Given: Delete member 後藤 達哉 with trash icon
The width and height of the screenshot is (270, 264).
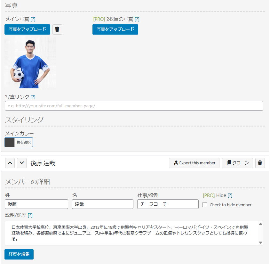Looking at the screenshot, I should tap(260, 163).
